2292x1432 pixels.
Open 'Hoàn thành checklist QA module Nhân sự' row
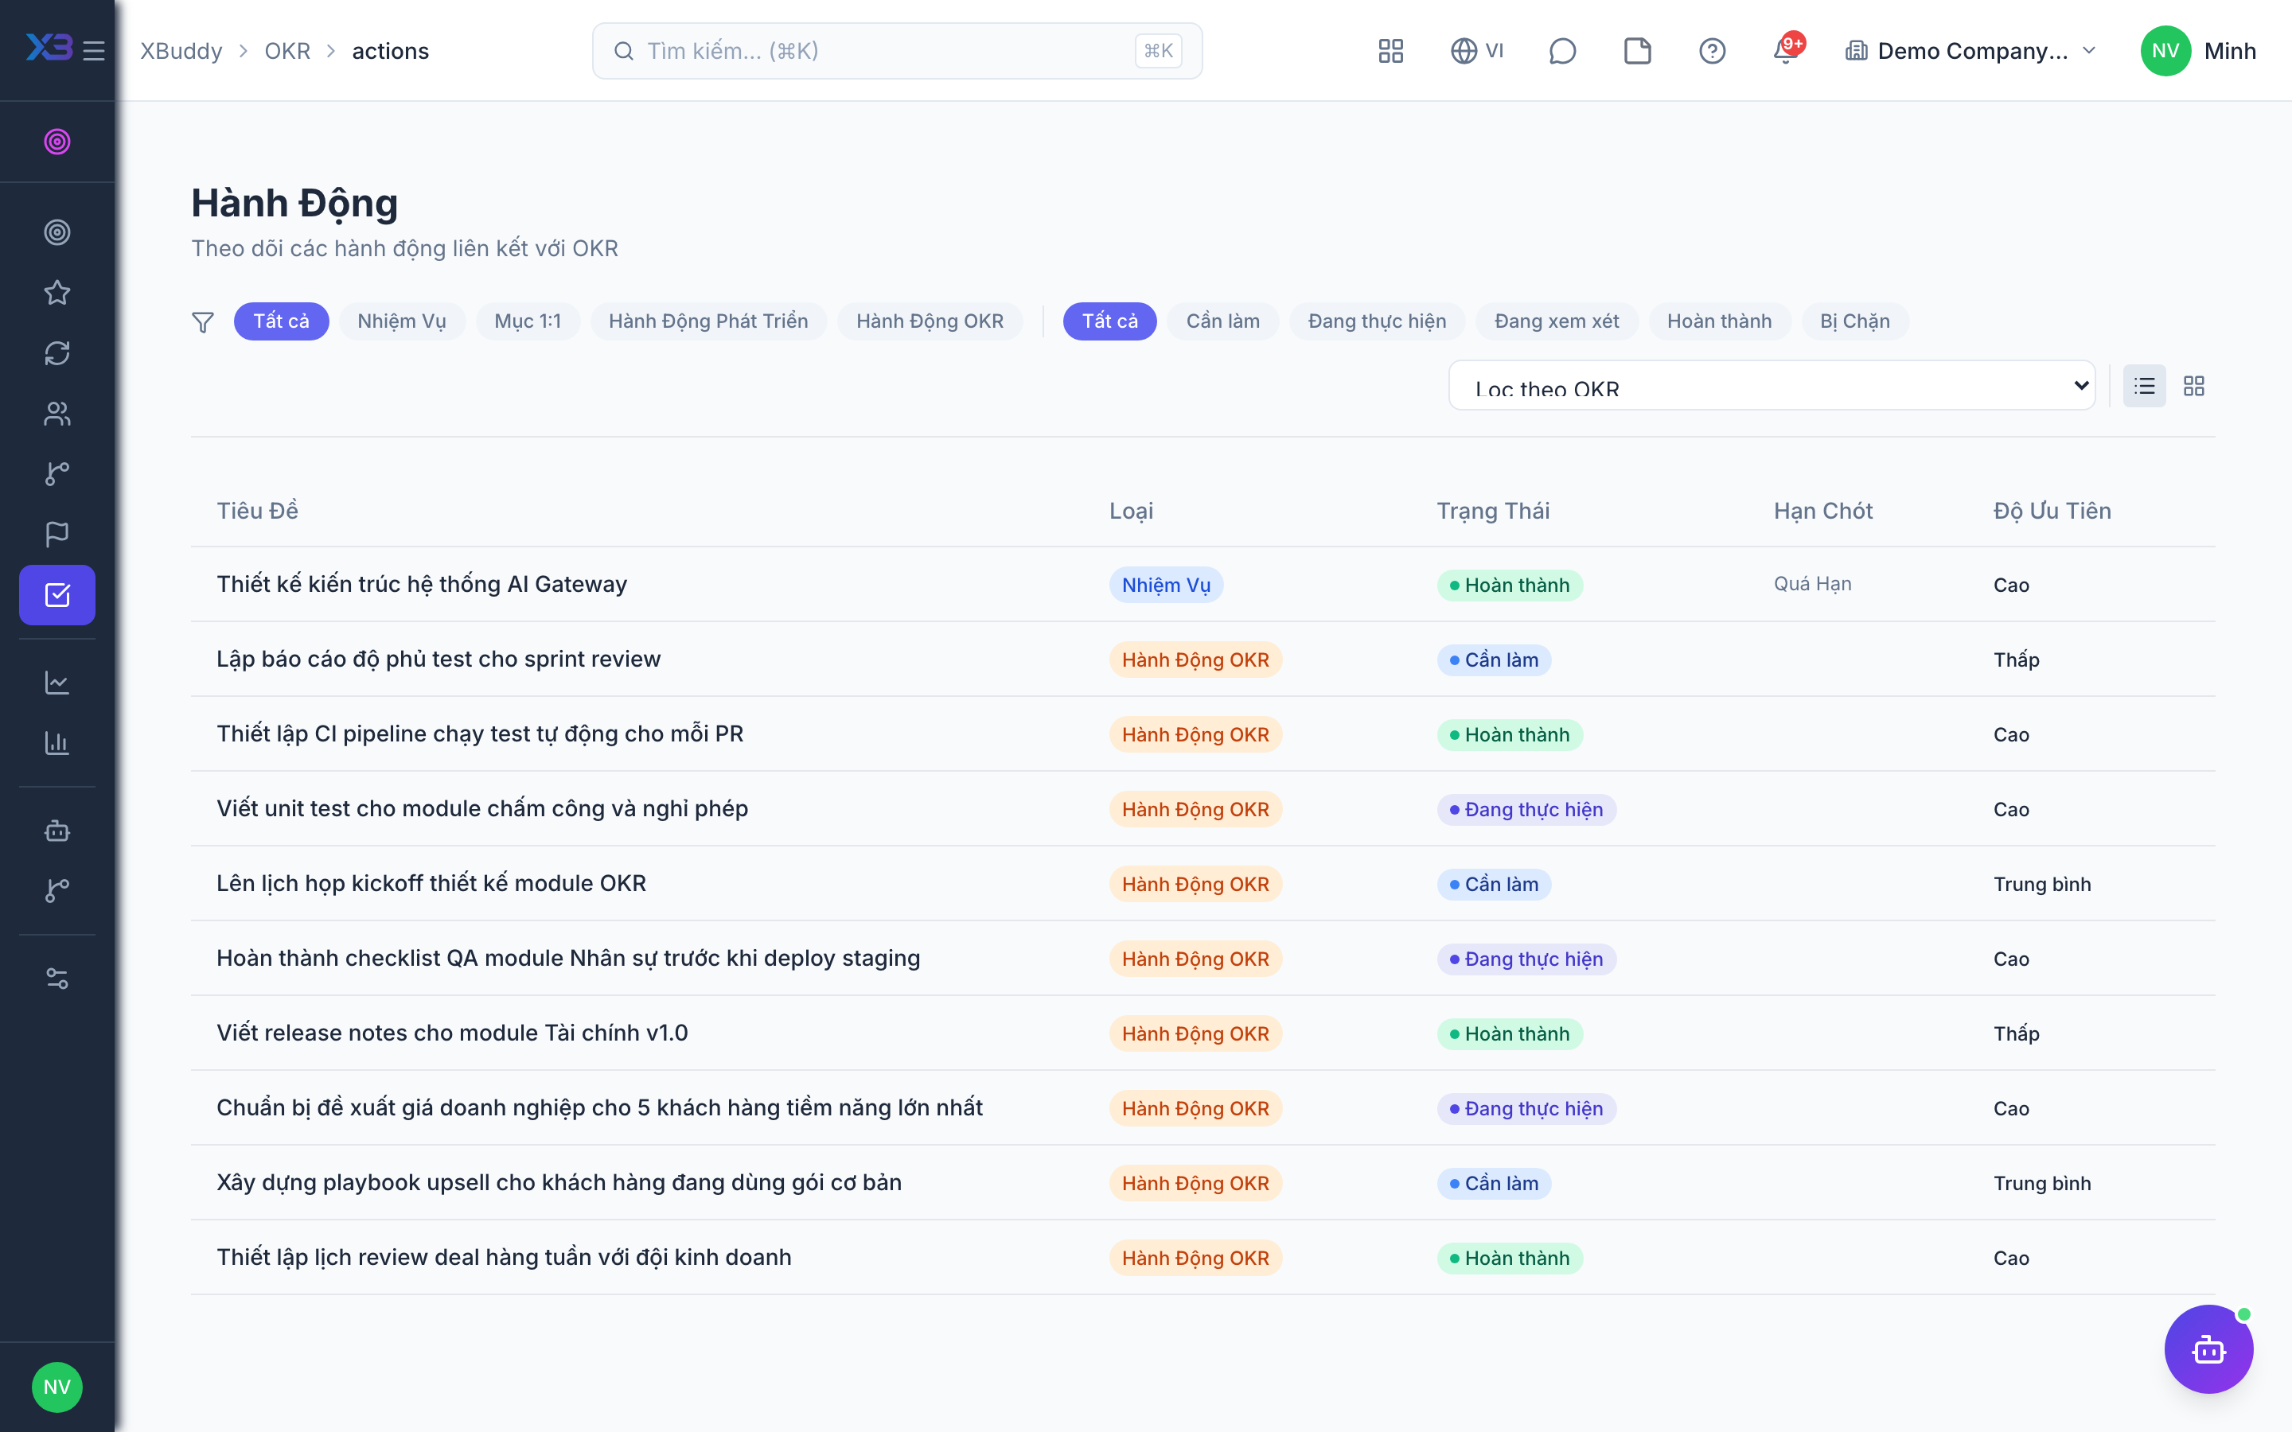[1203, 959]
